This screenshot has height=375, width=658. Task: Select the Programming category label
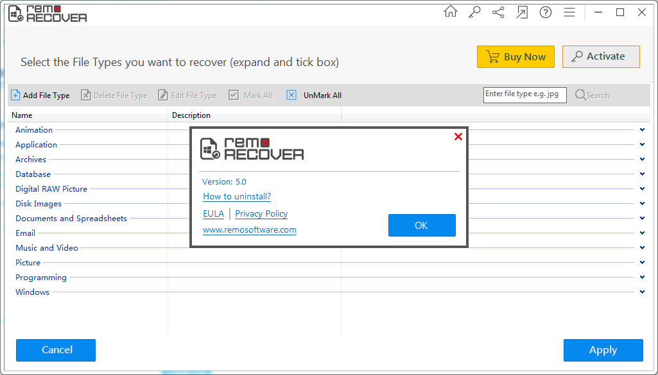point(40,278)
